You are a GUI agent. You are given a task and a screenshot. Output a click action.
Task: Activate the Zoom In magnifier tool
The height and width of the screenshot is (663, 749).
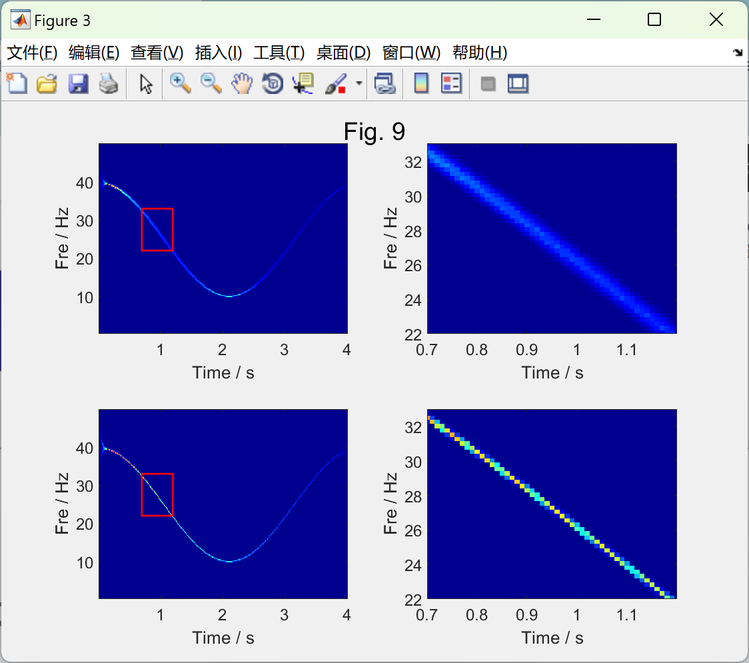pyautogui.click(x=181, y=83)
